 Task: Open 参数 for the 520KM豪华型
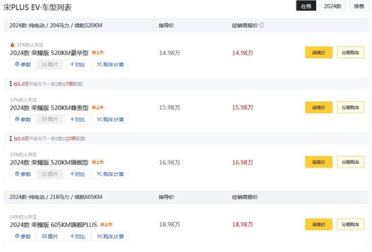pos(23,64)
